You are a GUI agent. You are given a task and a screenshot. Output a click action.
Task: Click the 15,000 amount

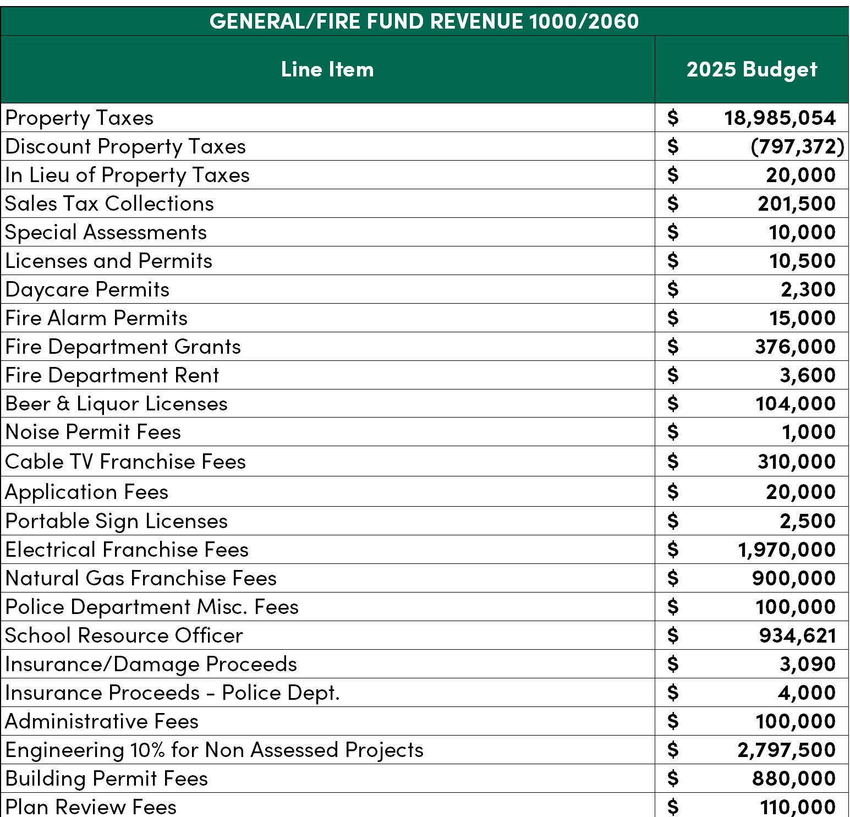pyautogui.click(x=802, y=318)
